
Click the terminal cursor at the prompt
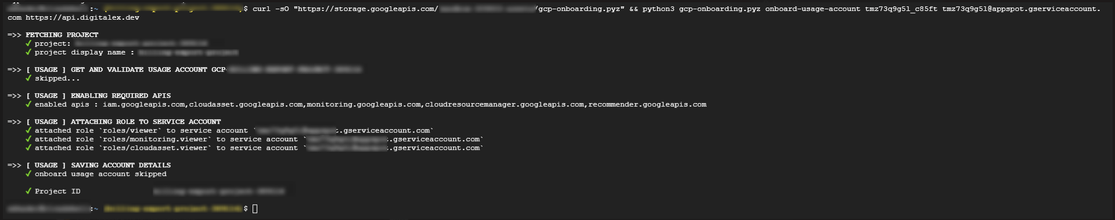pos(255,208)
